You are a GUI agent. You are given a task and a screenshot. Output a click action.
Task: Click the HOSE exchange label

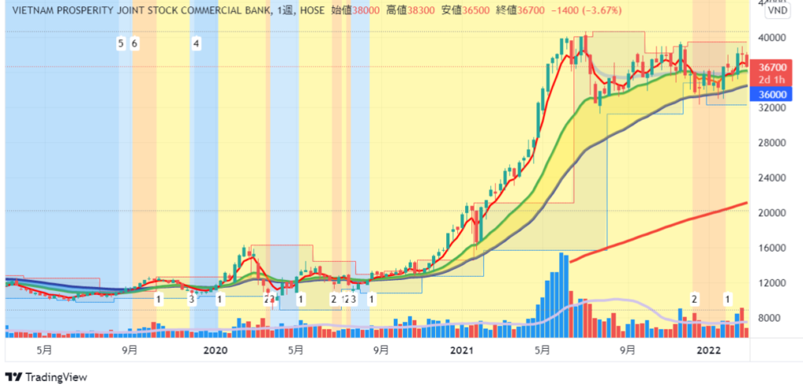point(311,10)
